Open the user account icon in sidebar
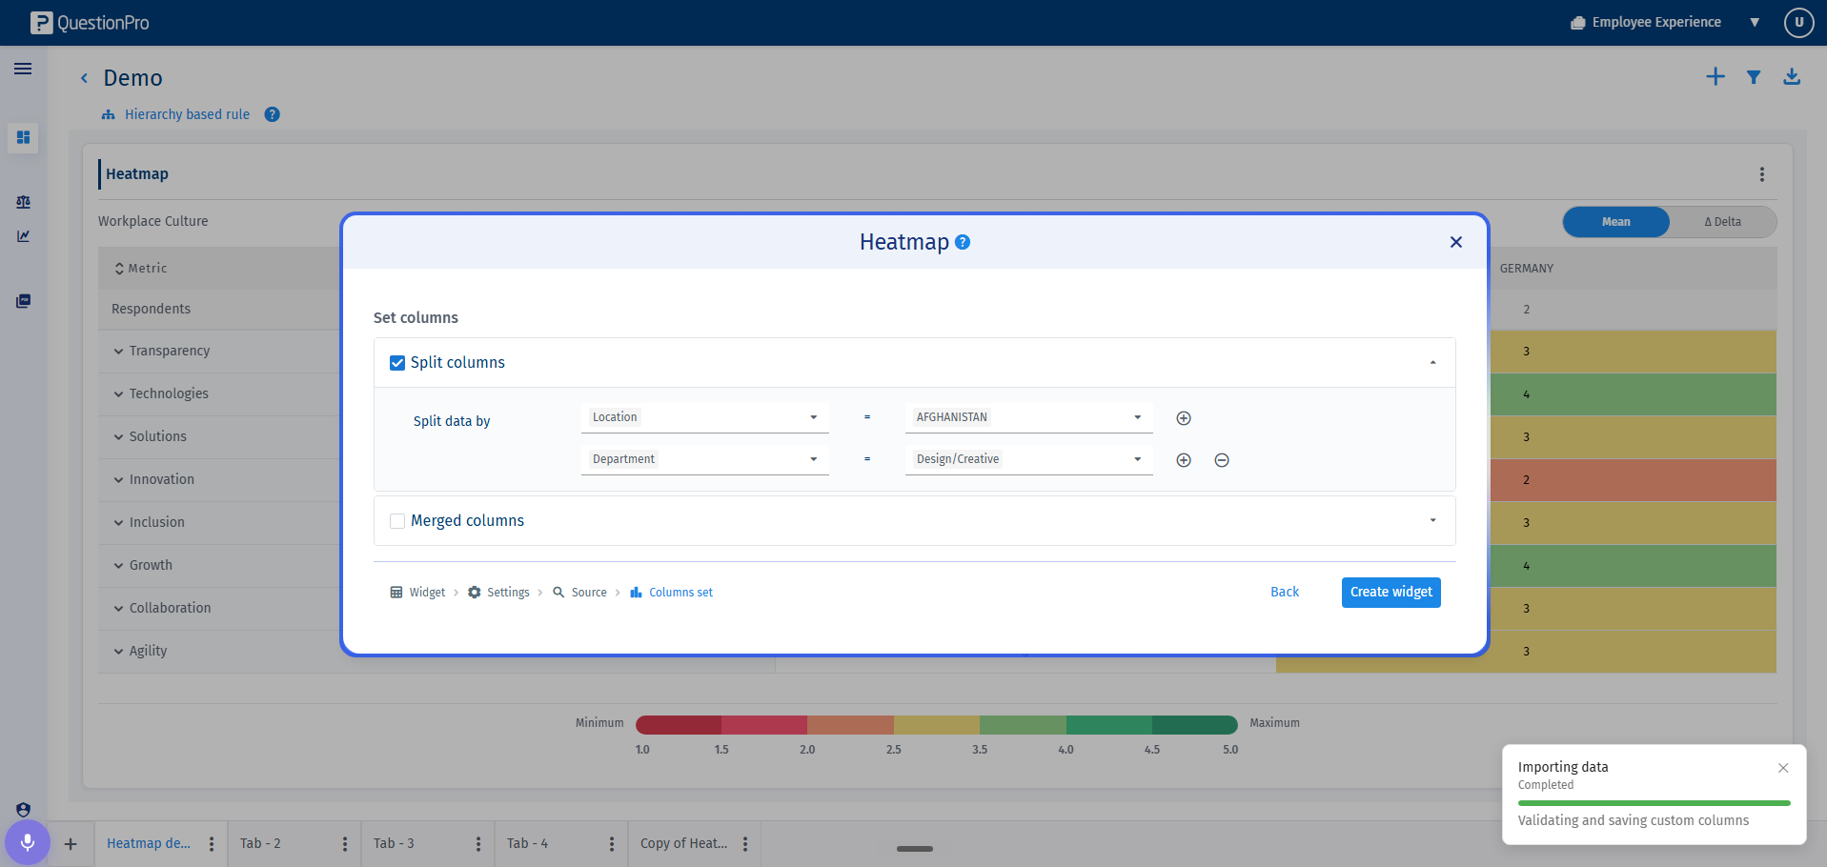1827x867 pixels. [x=23, y=810]
